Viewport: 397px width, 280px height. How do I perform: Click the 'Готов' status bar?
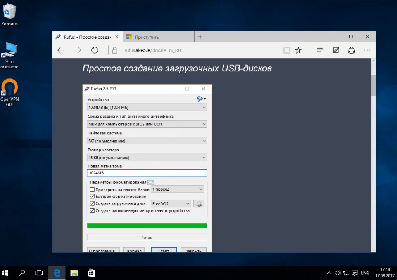(147, 238)
